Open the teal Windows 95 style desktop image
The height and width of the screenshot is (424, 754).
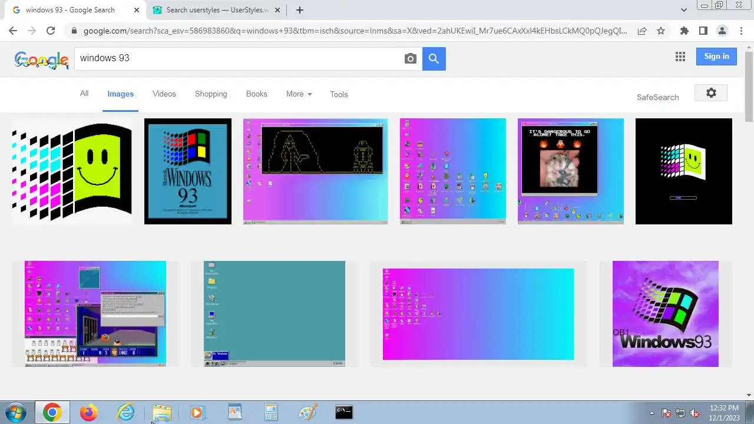coord(275,314)
